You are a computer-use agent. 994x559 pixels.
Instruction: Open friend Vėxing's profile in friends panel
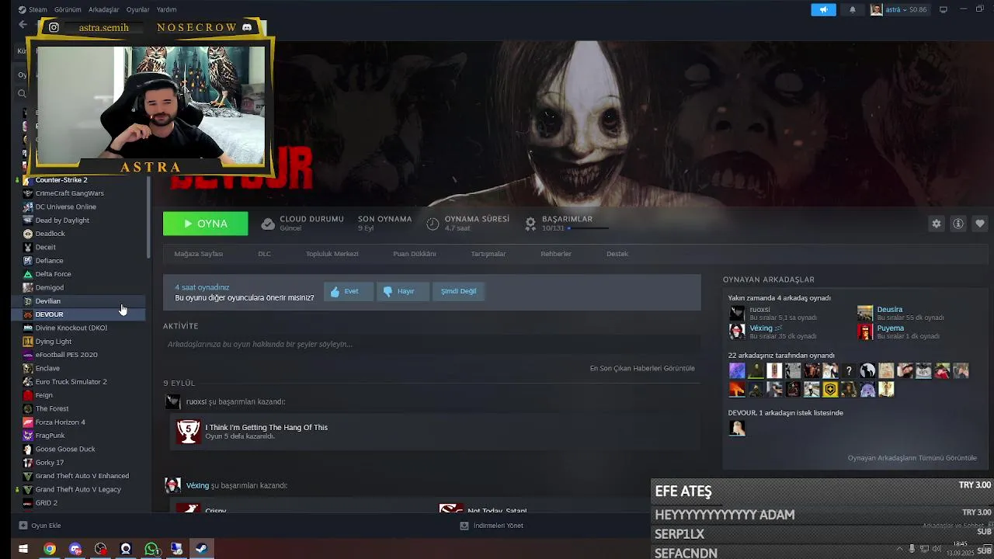pos(761,328)
